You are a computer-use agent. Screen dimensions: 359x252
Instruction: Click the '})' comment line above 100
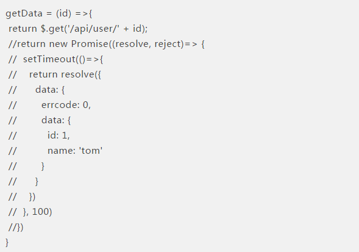point(32,196)
